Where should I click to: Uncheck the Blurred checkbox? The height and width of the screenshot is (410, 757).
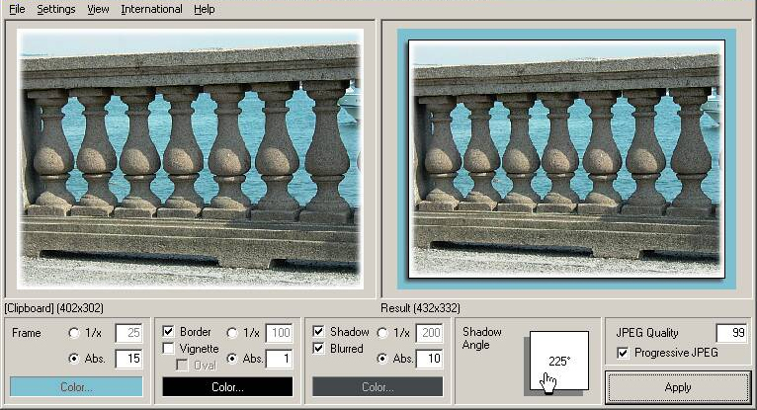pyautogui.click(x=318, y=349)
